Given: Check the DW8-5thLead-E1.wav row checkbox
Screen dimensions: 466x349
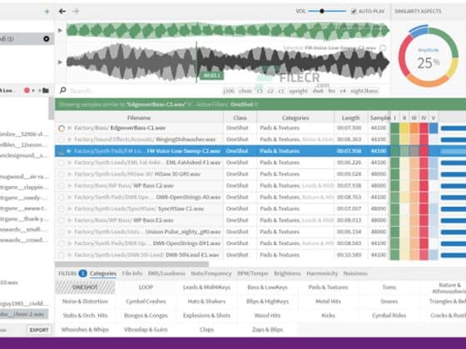Looking at the screenshot, I should pos(62,255).
